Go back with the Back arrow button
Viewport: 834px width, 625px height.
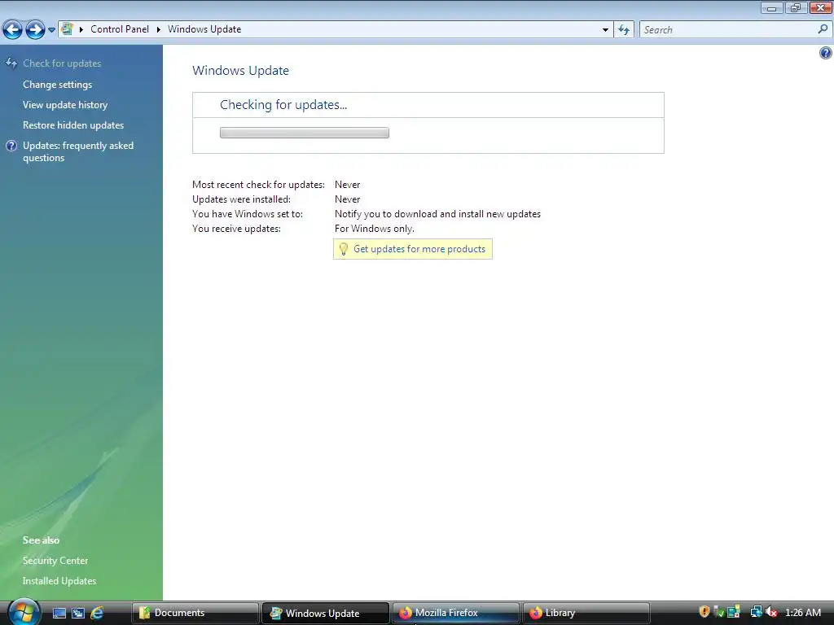click(12, 30)
